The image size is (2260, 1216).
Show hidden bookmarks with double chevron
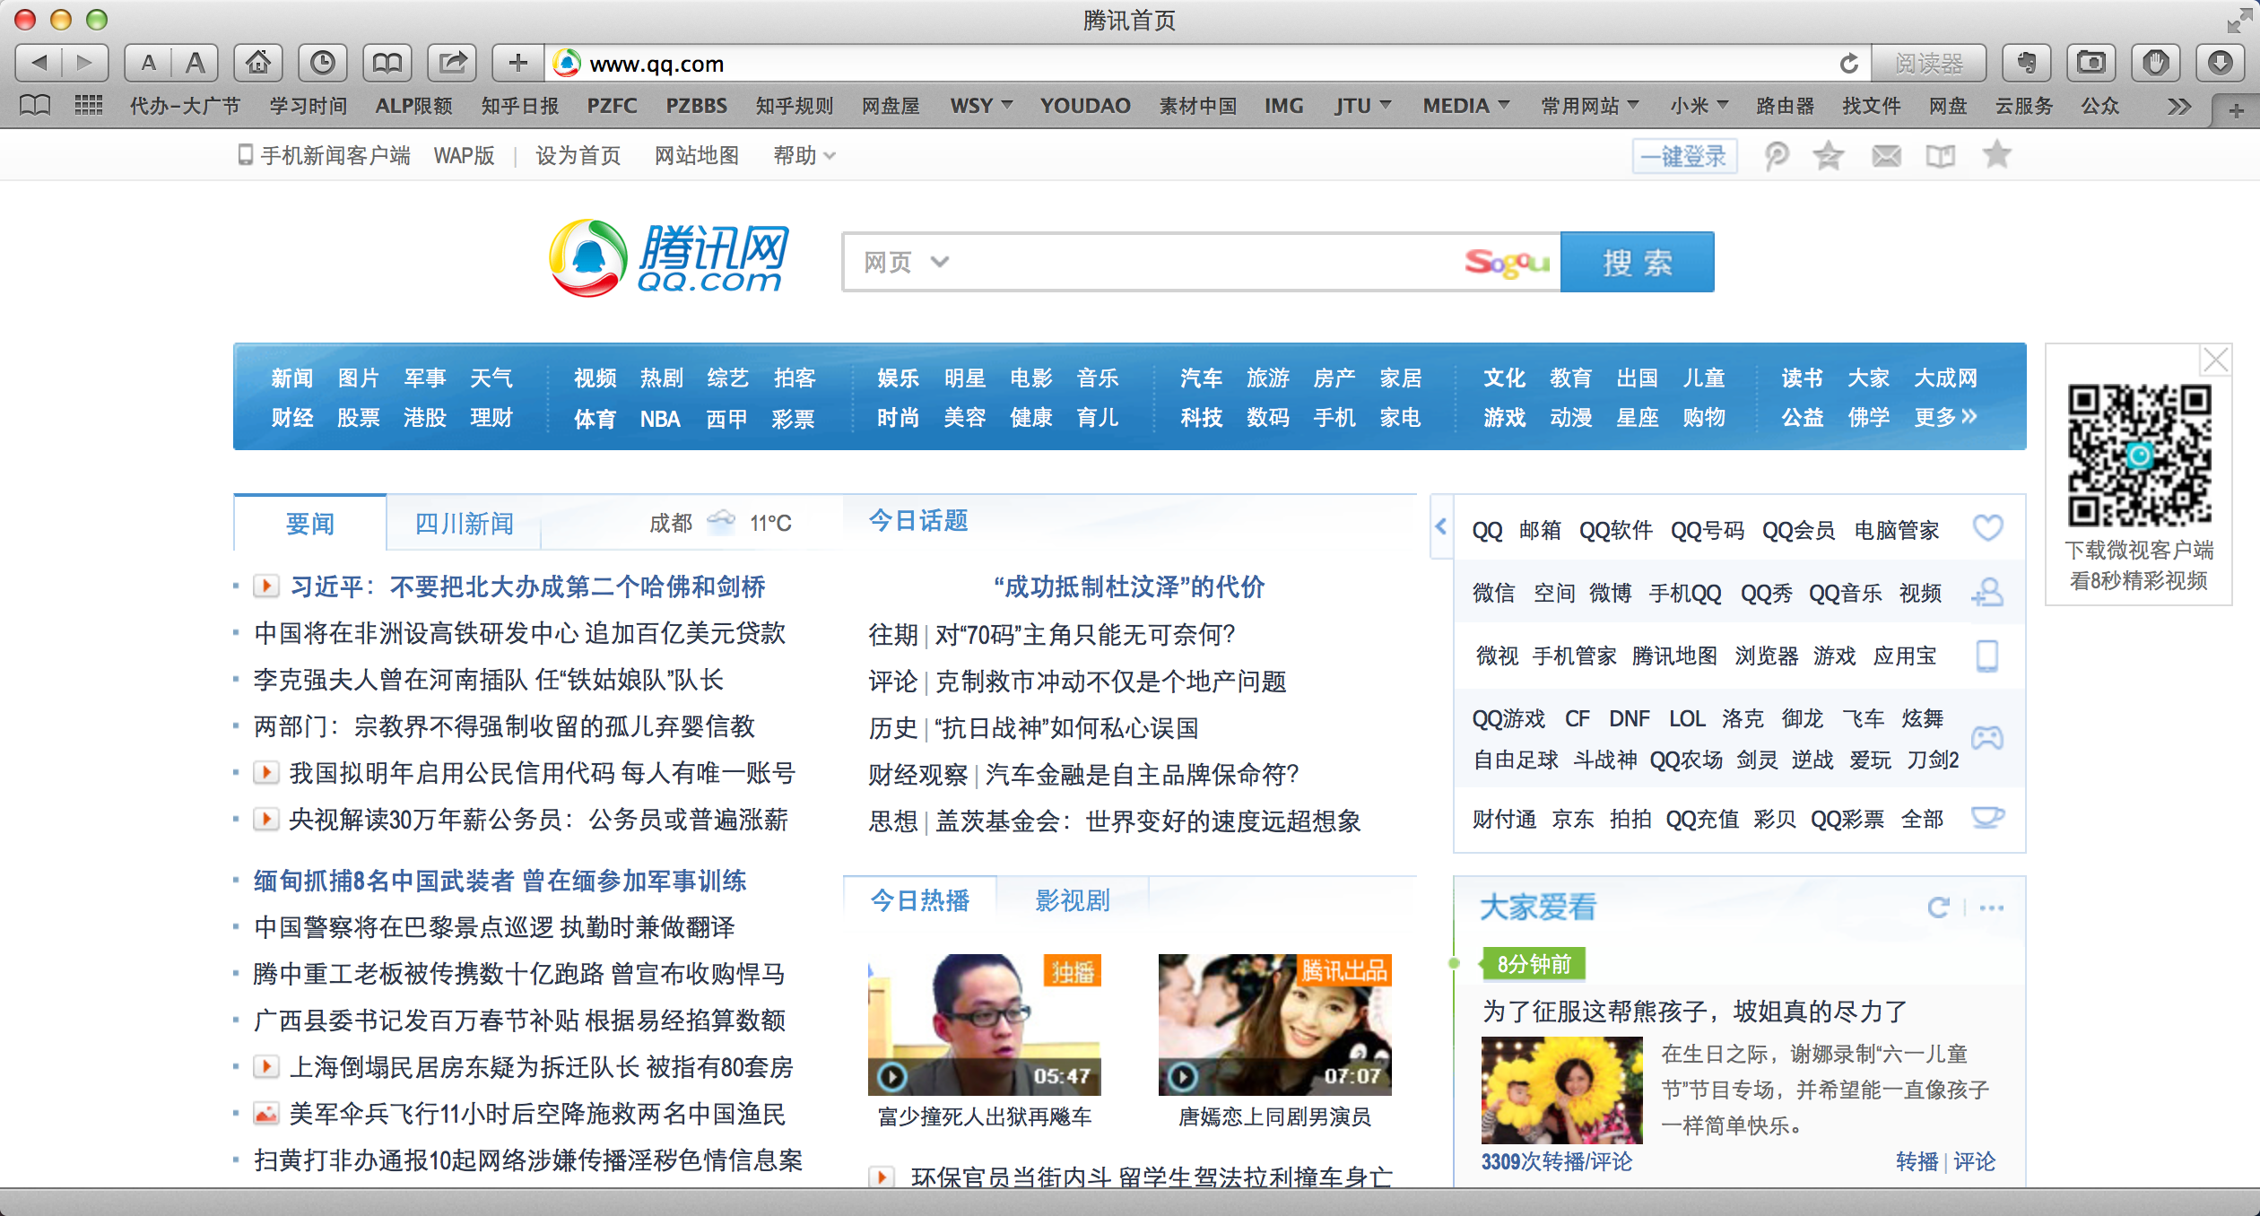click(x=2179, y=107)
